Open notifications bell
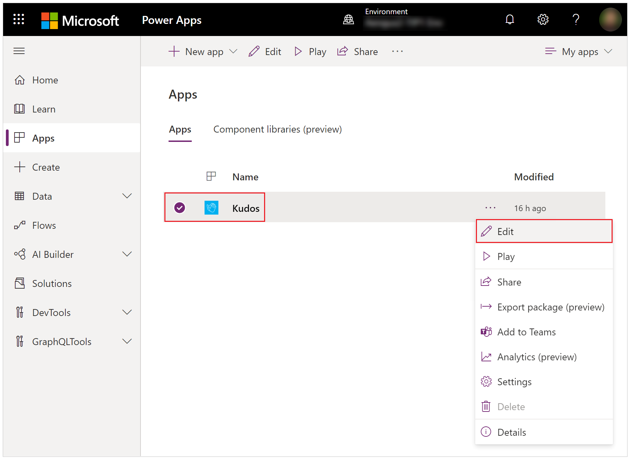632x461 pixels. tap(509, 19)
